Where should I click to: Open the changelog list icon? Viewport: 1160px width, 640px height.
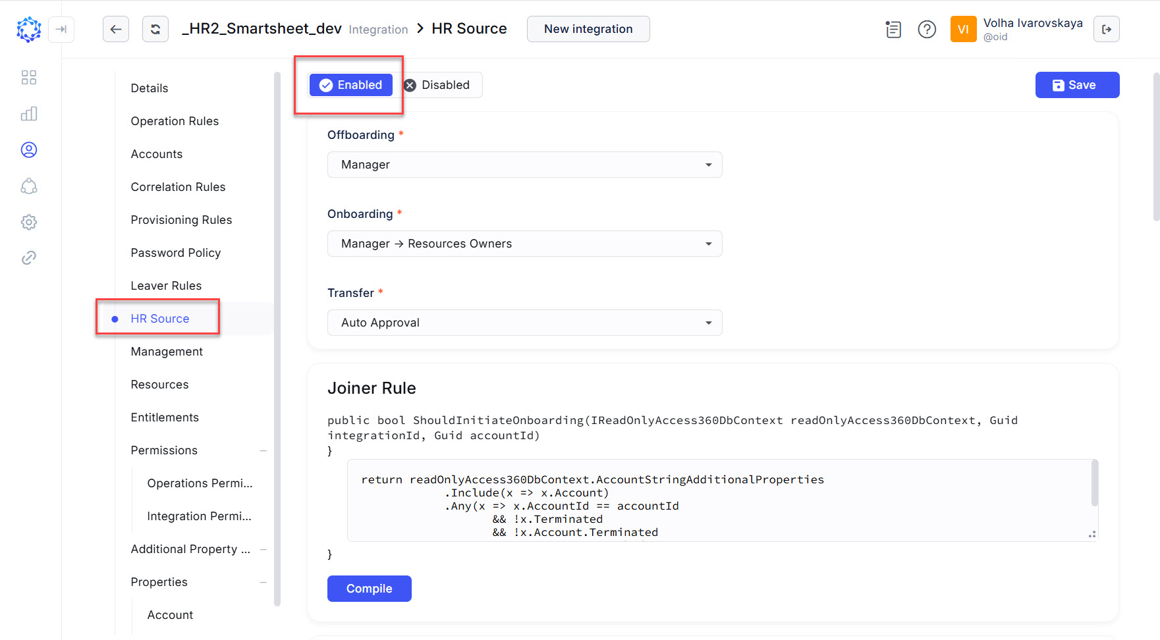pos(893,30)
